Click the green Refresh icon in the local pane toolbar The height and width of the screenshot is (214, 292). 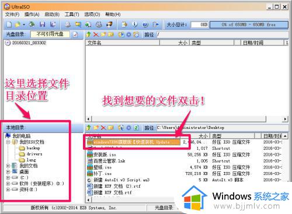coord(136,128)
